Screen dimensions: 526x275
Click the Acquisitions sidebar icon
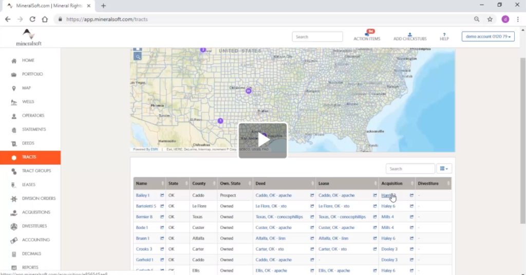coord(14,213)
